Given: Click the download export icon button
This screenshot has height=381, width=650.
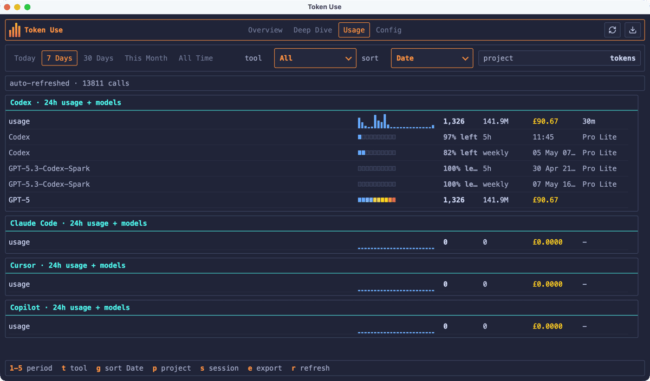Looking at the screenshot, I should pyautogui.click(x=632, y=30).
